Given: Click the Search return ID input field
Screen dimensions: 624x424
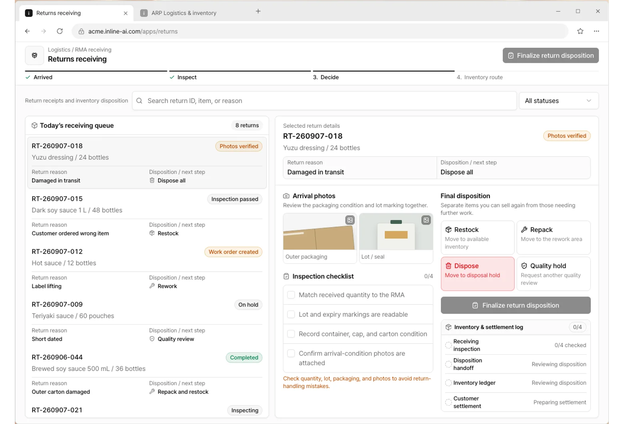Looking at the screenshot, I should click(x=324, y=101).
